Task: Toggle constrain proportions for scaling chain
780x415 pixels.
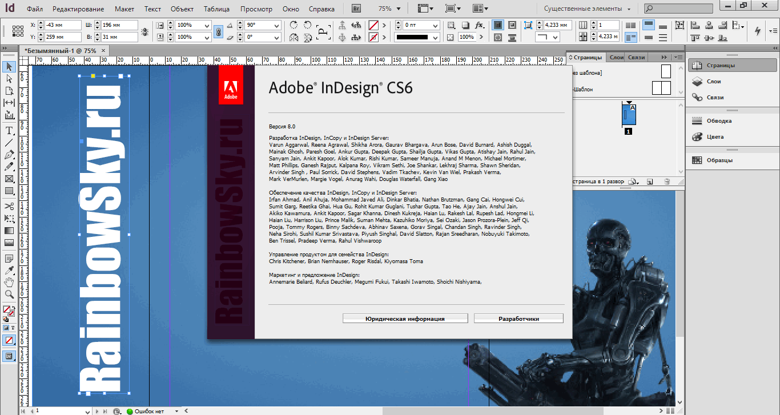Action: click(218, 31)
